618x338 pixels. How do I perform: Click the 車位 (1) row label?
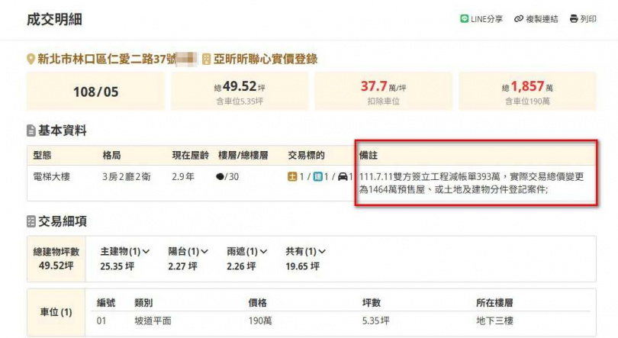pos(56,312)
